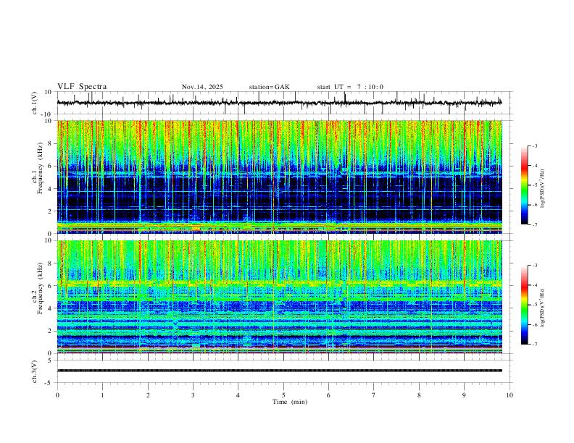
Task: Click the "-10" tick on the ch.1(V) axis
Action: pos(47,114)
